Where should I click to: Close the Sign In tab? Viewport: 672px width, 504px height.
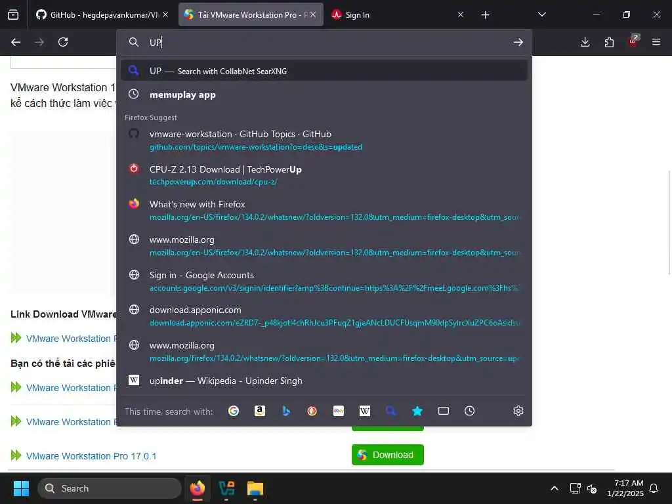460,14
